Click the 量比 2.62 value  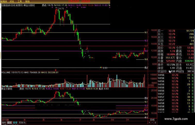coord(191,58)
